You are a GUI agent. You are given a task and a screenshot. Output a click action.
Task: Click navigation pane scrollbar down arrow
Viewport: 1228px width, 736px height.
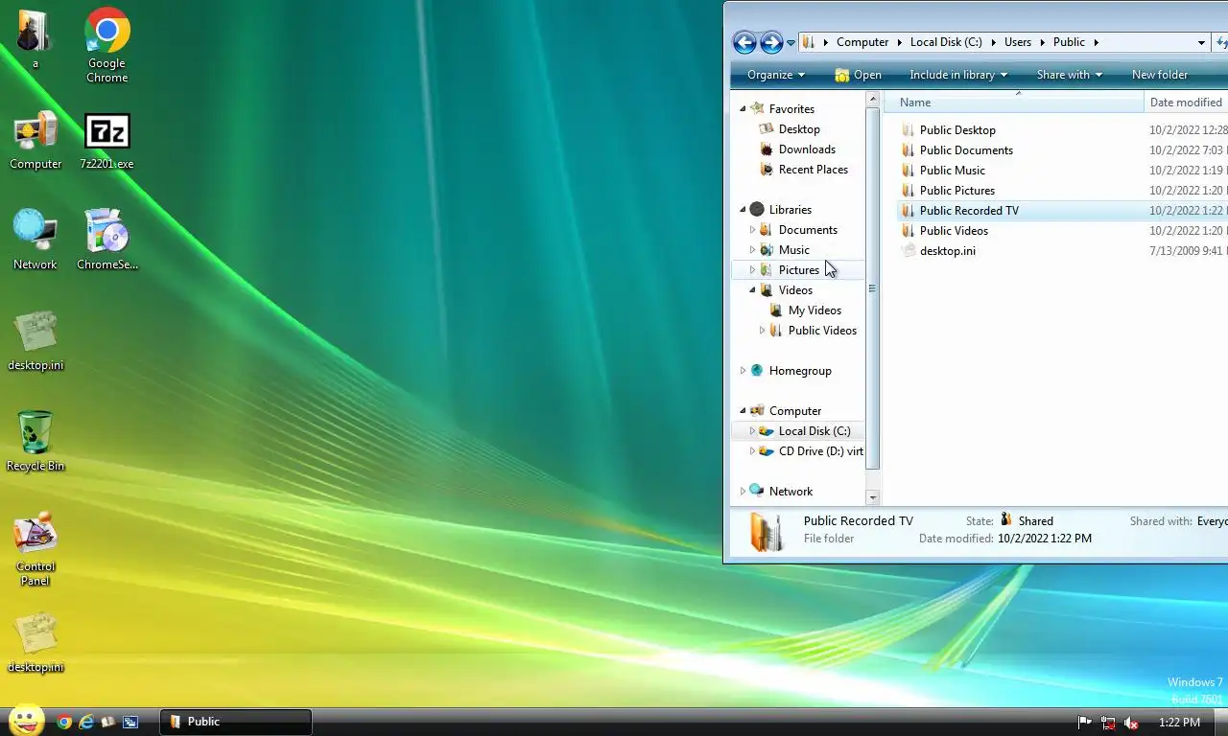coord(872,497)
